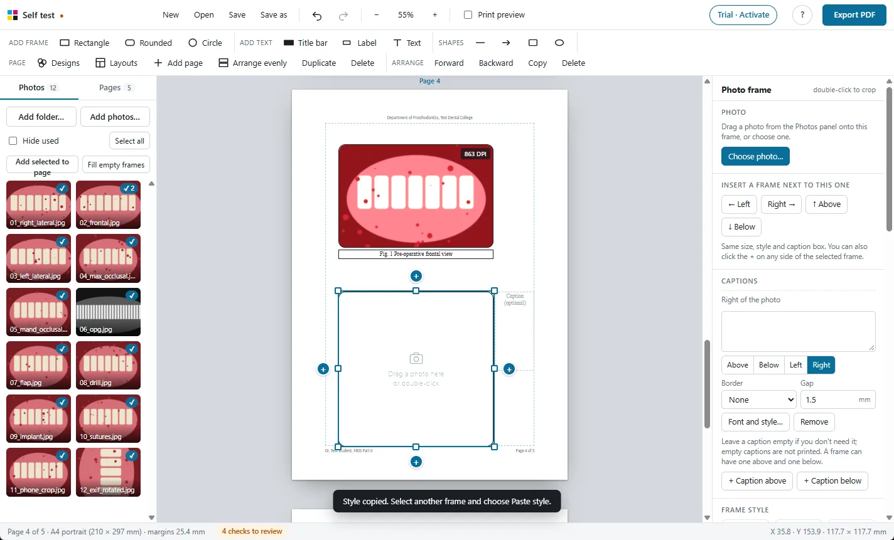Open the Designs page options
This screenshot has width=894, height=540.
[58, 63]
